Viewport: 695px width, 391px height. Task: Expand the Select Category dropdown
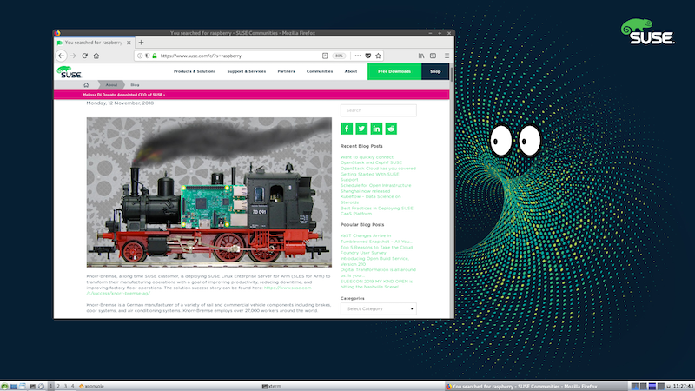point(378,308)
